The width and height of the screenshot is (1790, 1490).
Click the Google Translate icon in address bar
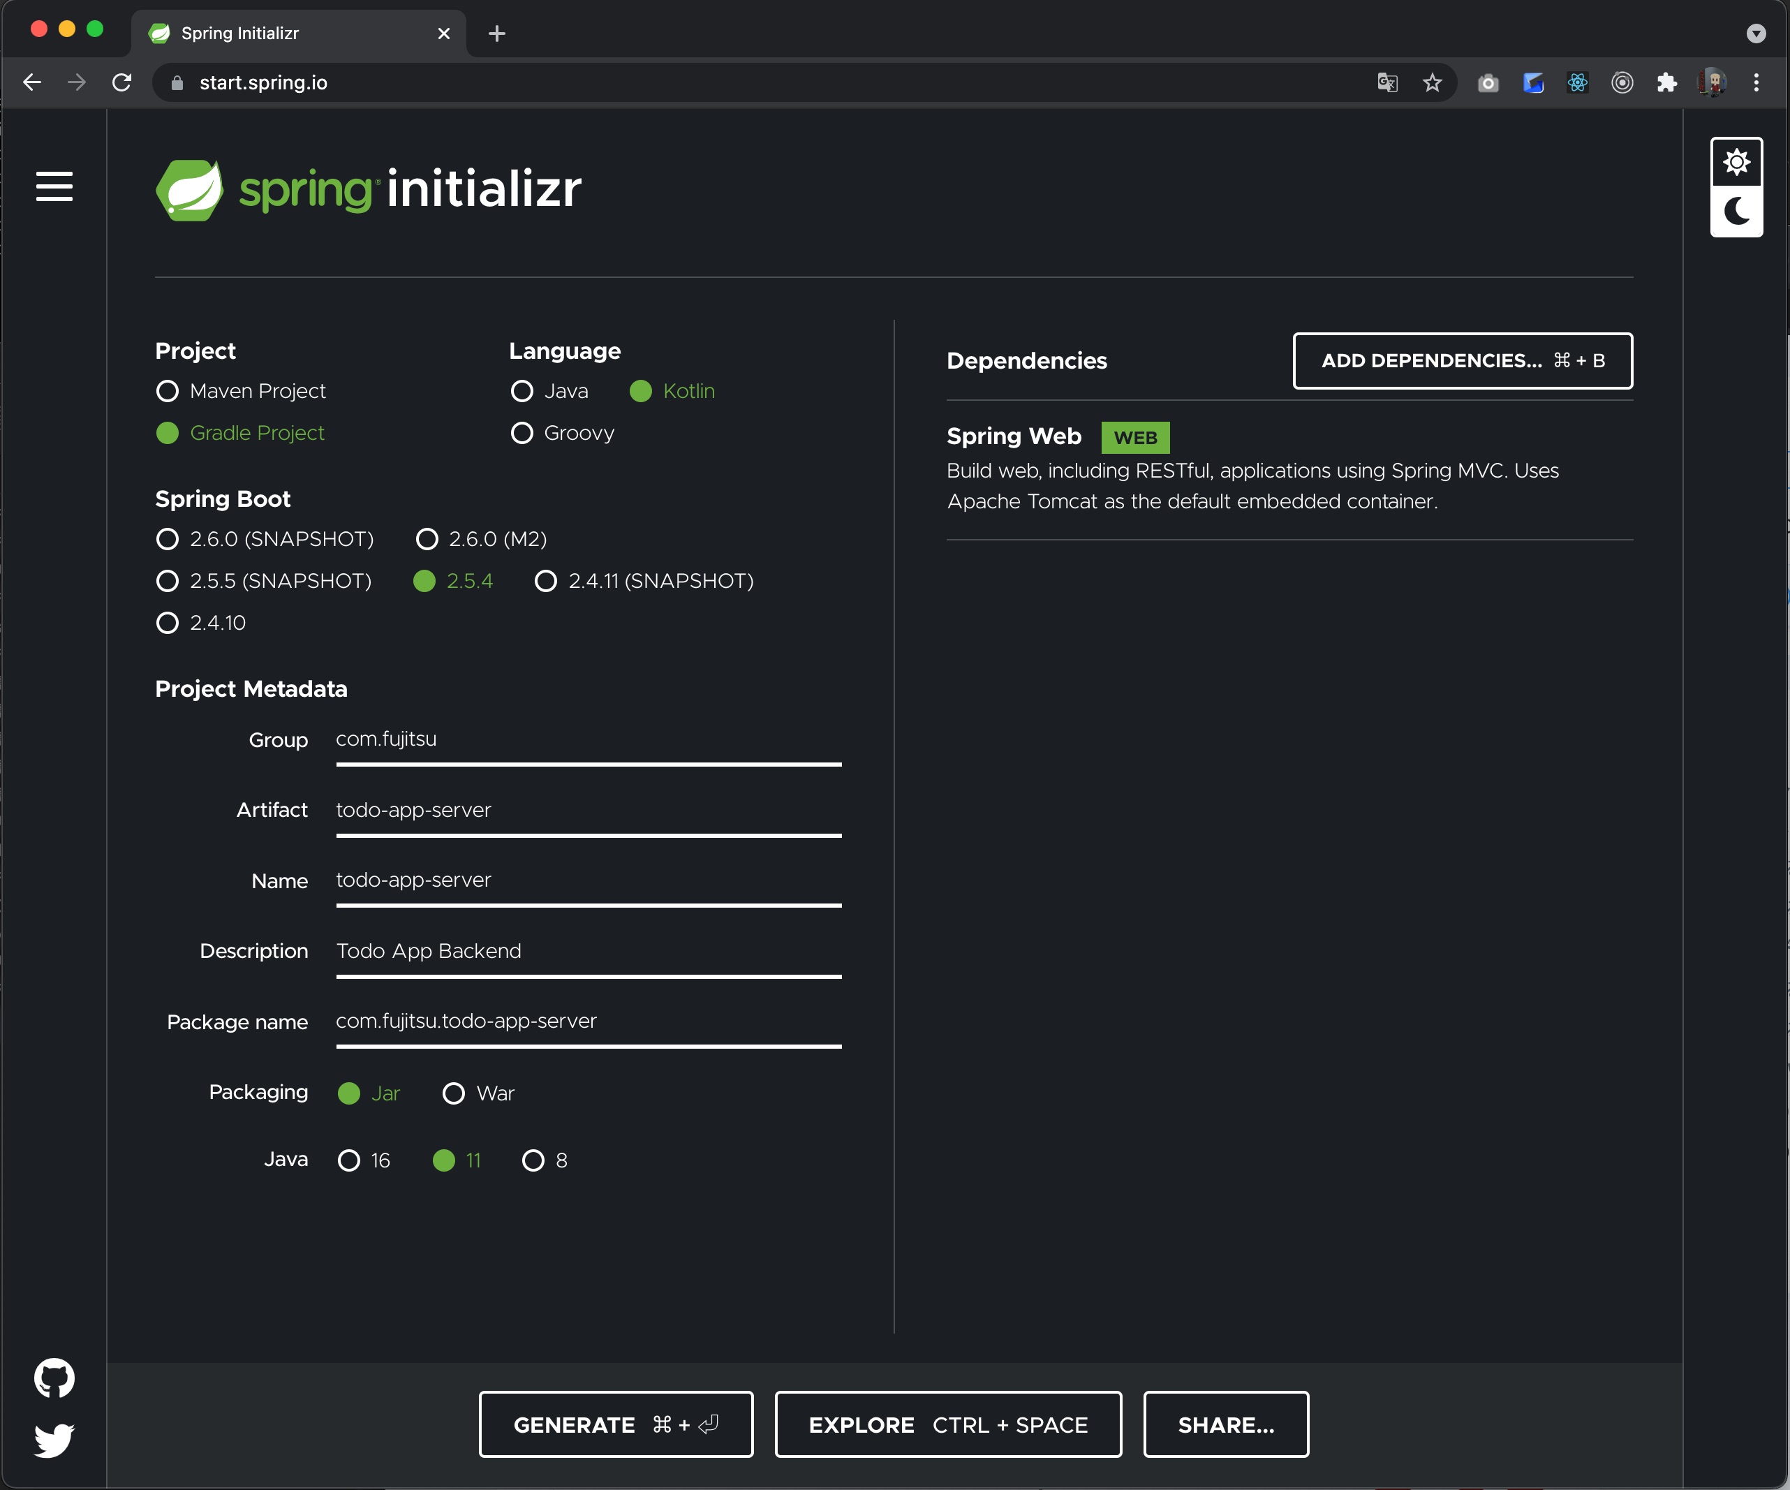tap(1386, 82)
